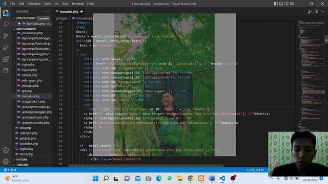This screenshot has height=184, width=328.
Task: Open the Edit menu
Action: [22, 4]
